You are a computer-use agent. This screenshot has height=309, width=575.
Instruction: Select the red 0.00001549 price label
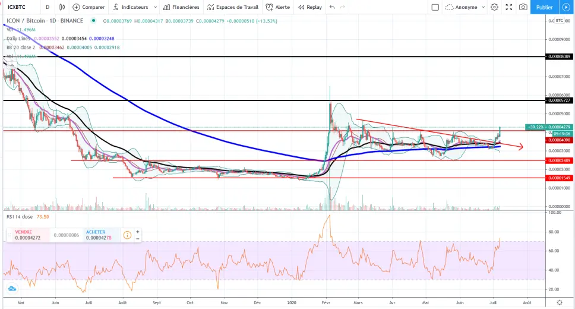pos(559,178)
